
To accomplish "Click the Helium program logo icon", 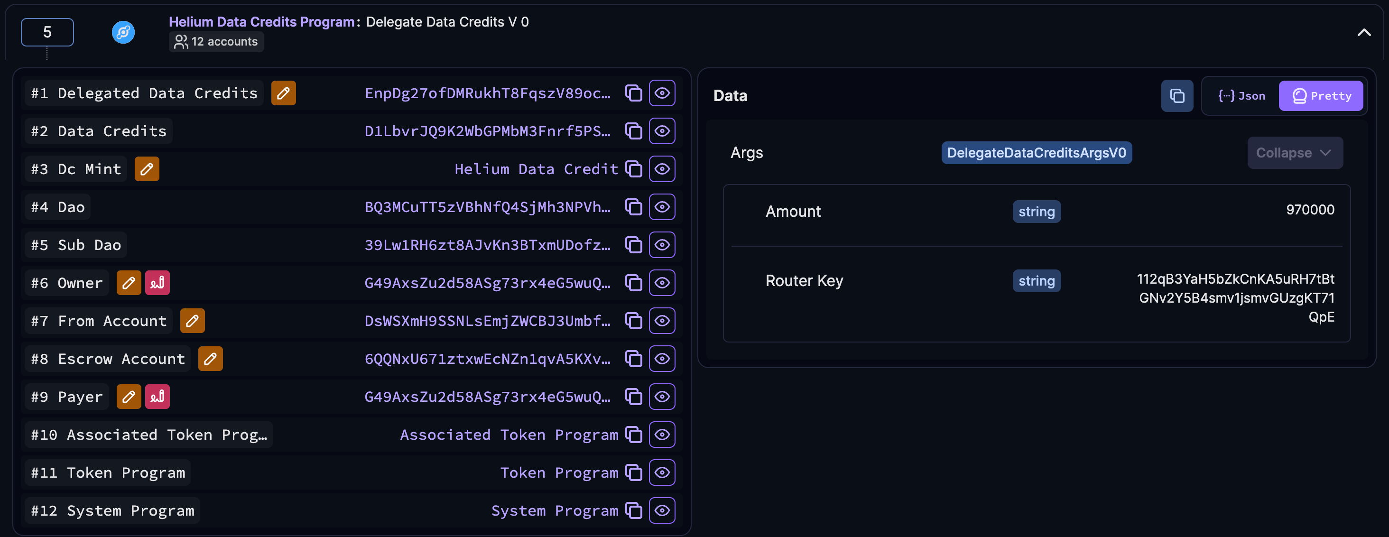I will point(123,32).
